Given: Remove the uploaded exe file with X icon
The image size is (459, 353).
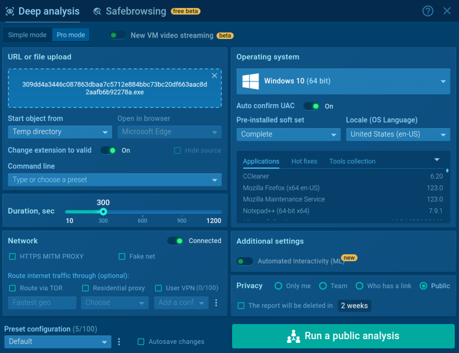Looking at the screenshot, I should (x=214, y=76).
